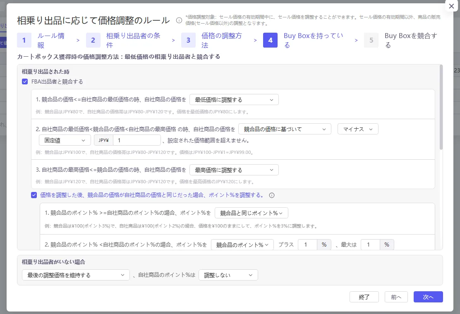This screenshot has height=314, width=460.
Task: Go to step 相乗り出品者の条件
Action: tap(133, 40)
